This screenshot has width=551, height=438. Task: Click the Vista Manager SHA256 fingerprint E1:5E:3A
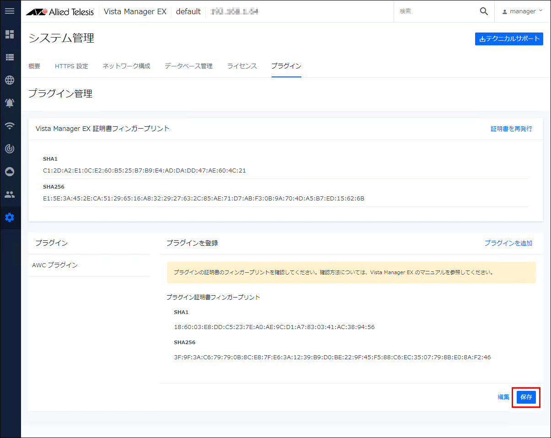point(203,199)
